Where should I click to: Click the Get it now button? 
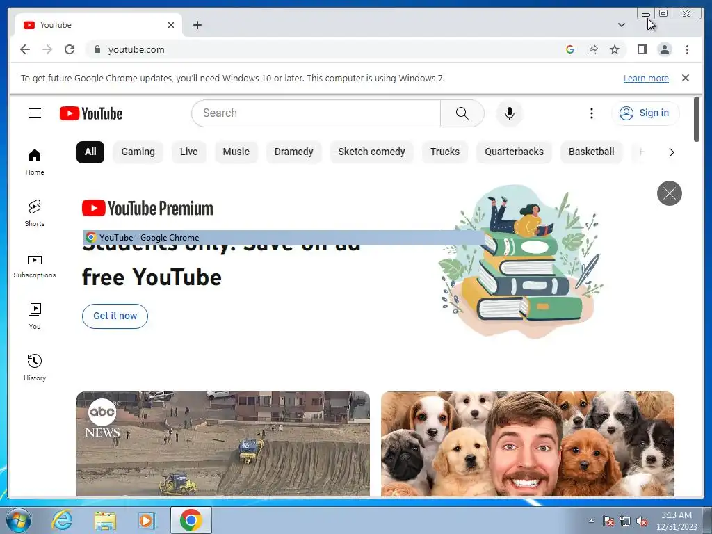[x=115, y=316]
